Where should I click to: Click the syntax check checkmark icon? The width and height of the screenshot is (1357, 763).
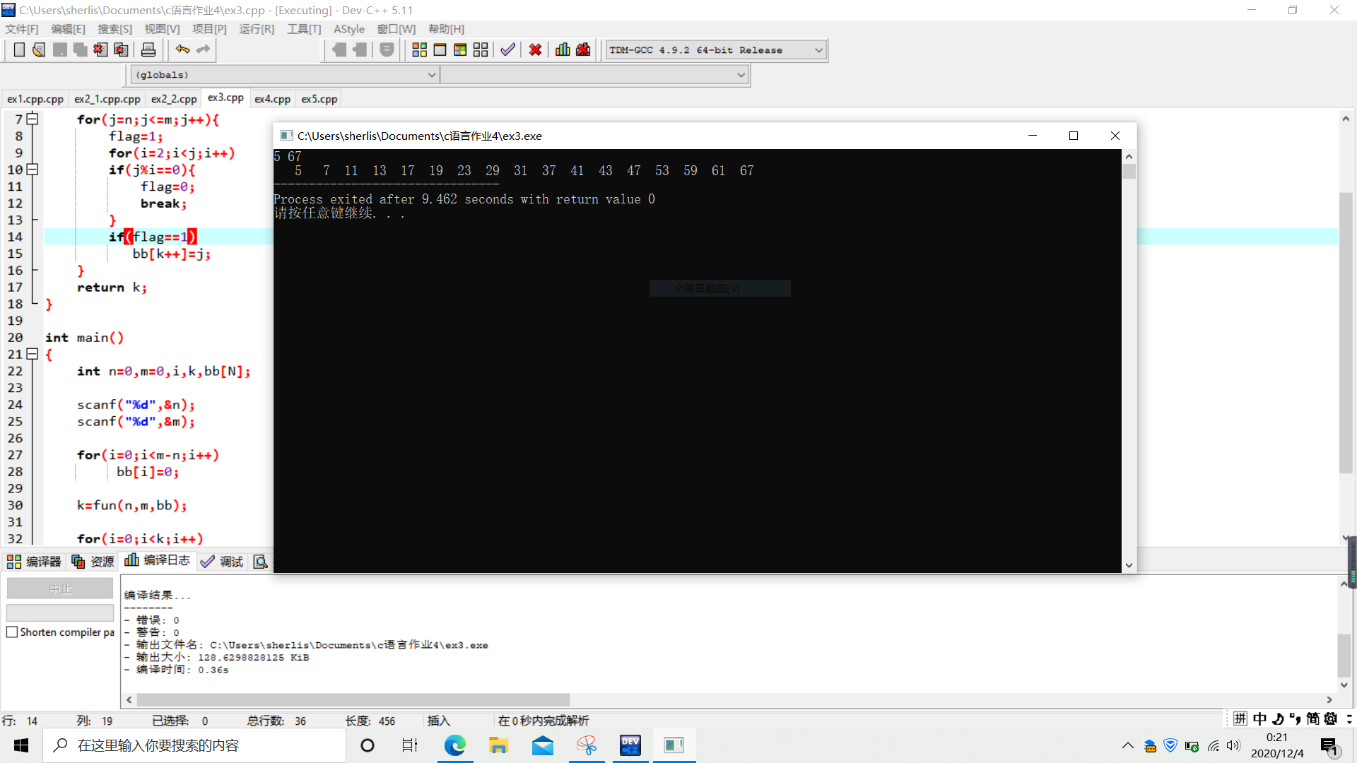pos(507,49)
